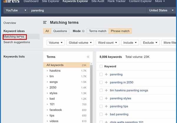Go to Overview in sidebar
Screen dimensions: 177x123
click(10, 23)
